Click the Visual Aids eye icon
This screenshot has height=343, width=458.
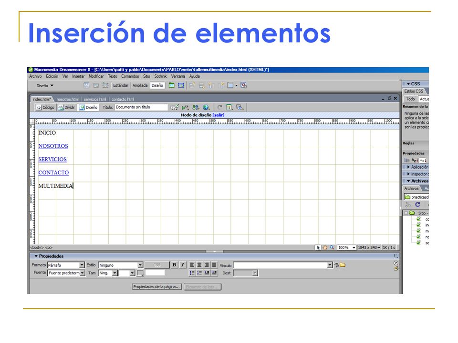click(240, 107)
